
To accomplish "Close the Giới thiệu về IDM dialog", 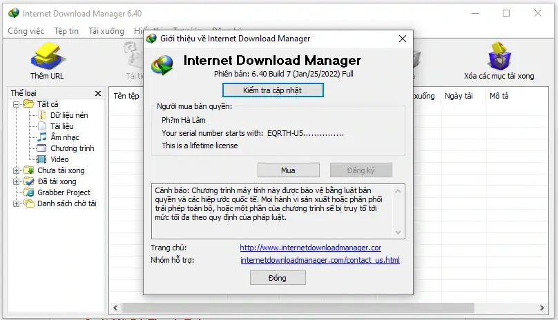I will 403,39.
